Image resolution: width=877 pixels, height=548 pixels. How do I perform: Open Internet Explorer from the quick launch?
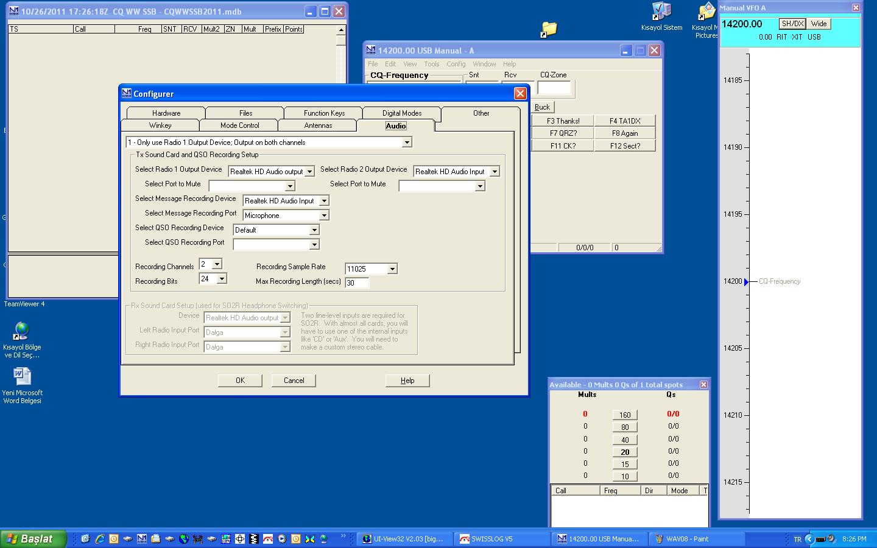99,539
